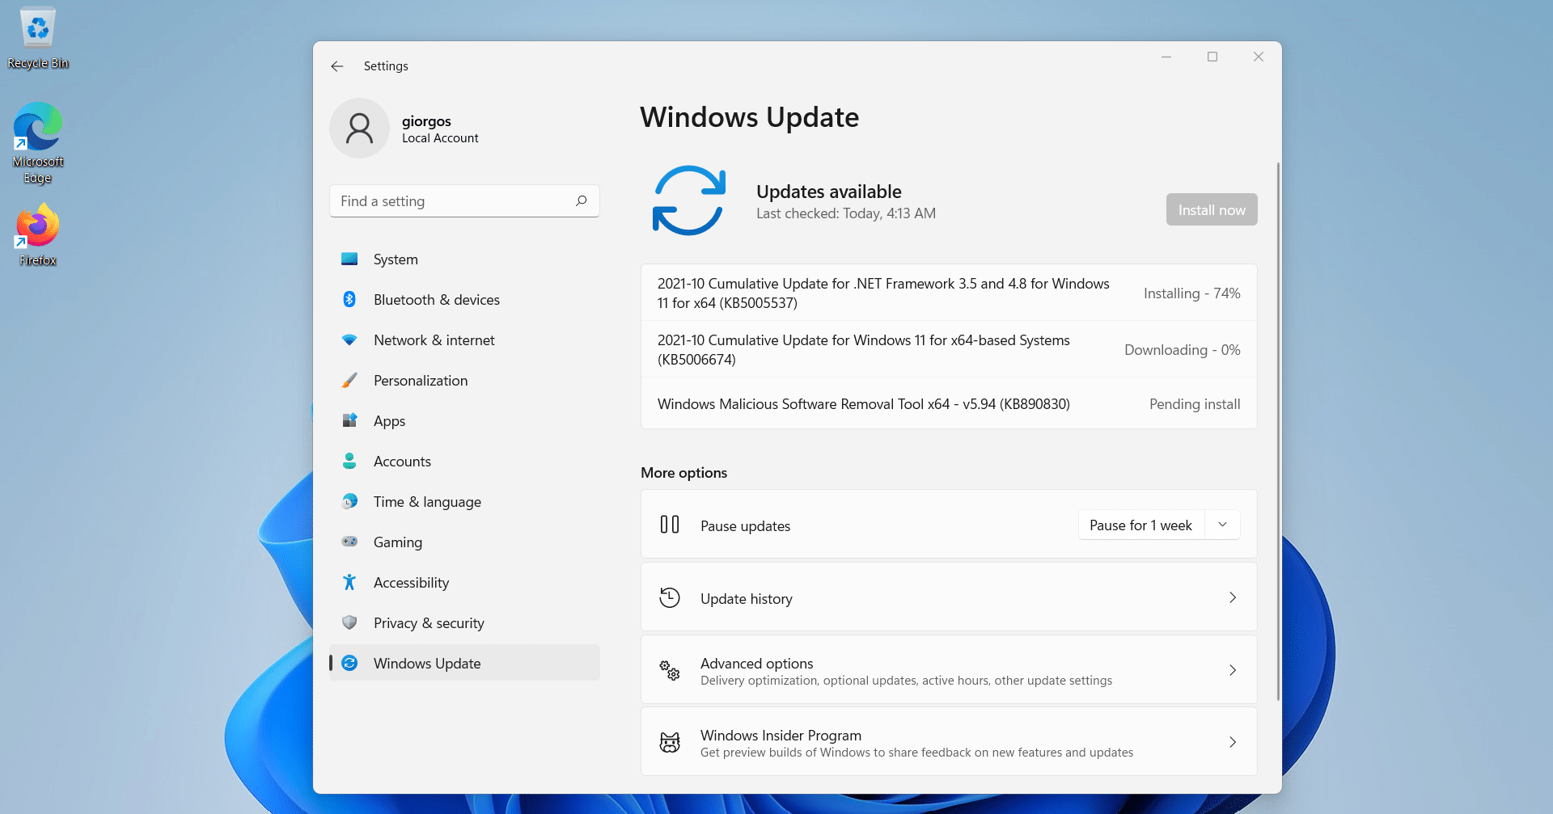The image size is (1553, 814).
Task: Open Network & internet settings
Action: coord(464,340)
